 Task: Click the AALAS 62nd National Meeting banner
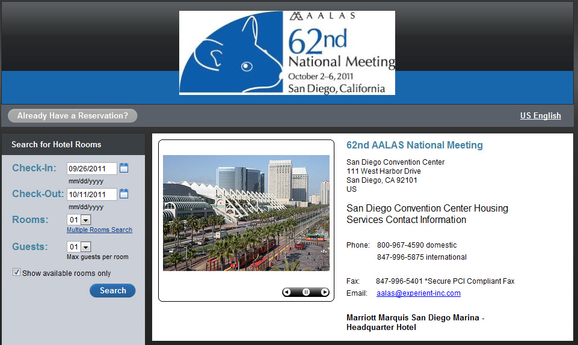(x=287, y=53)
